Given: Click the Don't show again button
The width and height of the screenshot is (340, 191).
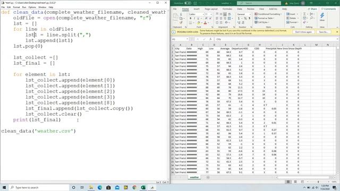Looking at the screenshot, I should [303, 32].
